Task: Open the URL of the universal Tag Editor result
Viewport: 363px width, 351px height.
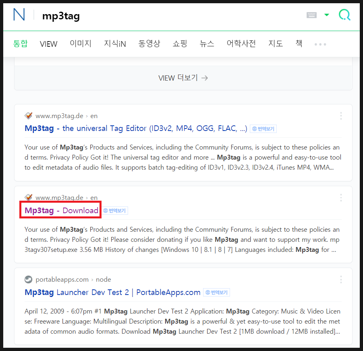Action: tap(66, 116)
